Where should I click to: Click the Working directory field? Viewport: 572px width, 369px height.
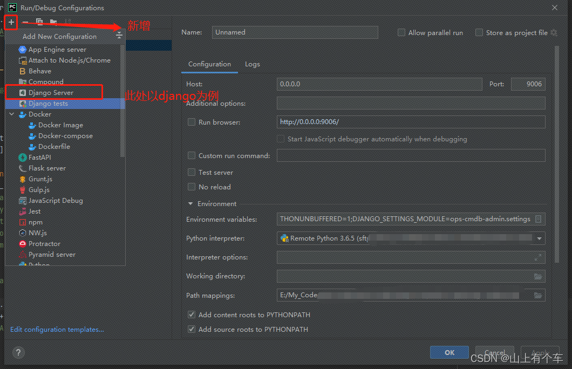point(411,276)
